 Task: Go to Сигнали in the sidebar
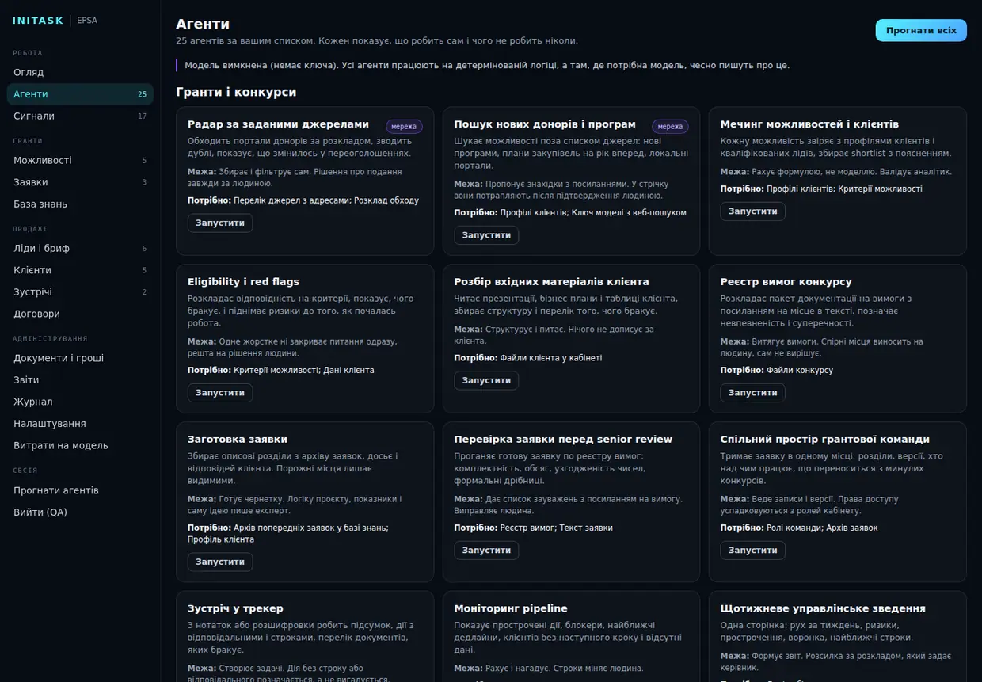tap(80, 116)
